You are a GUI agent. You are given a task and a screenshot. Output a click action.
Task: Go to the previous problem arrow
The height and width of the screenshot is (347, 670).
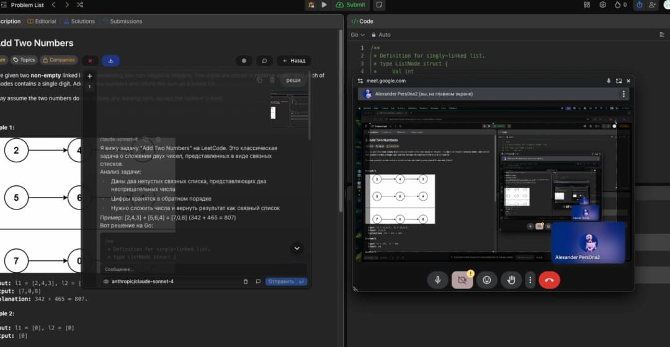[54, 5]
